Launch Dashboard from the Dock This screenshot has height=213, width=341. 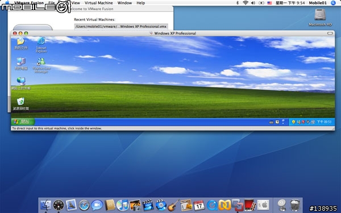click(x=59, y=205)
